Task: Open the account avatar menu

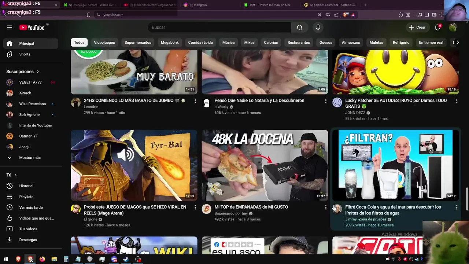Action: coord(453,27)
